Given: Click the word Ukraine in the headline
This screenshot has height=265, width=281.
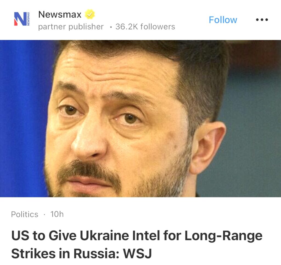Looking at the screenshot, I should click(104, 235).
